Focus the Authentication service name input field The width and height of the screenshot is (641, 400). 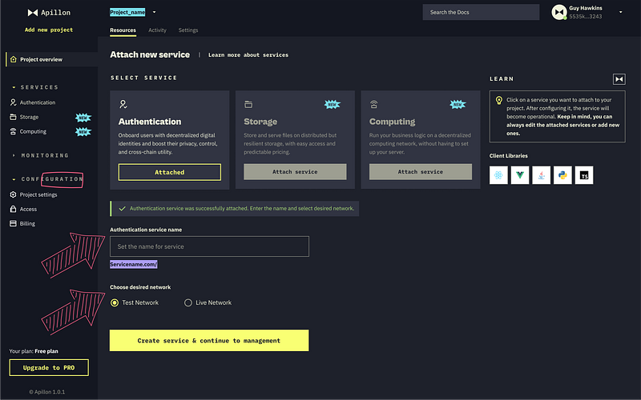coord(209,246)
